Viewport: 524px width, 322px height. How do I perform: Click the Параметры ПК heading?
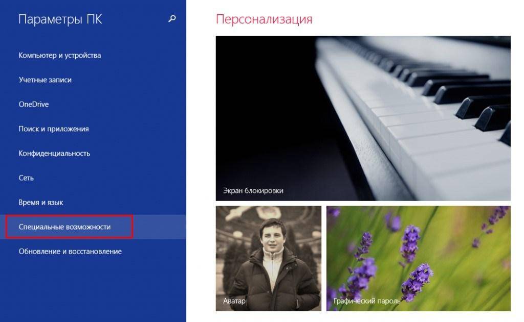[60, 19]
